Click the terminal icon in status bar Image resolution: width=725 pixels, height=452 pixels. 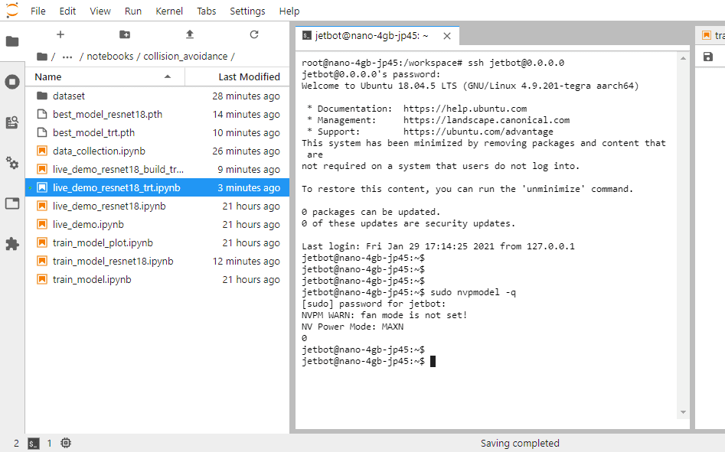(x=33, y=444)
